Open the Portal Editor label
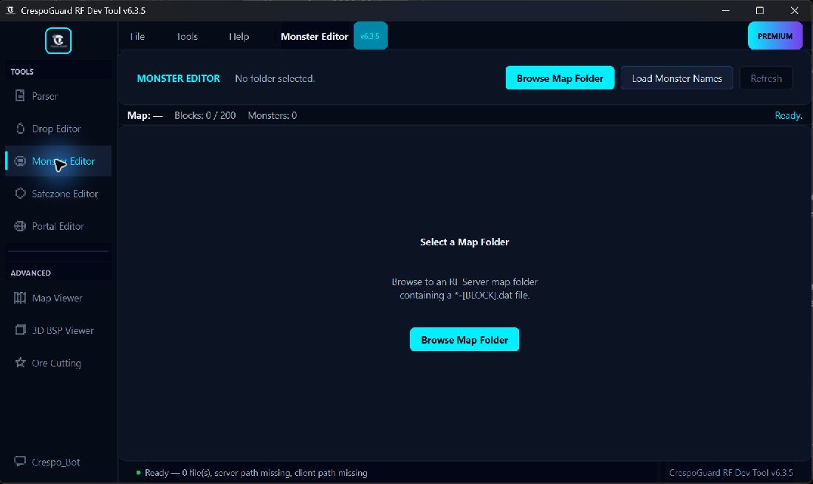 coord(58,226)
